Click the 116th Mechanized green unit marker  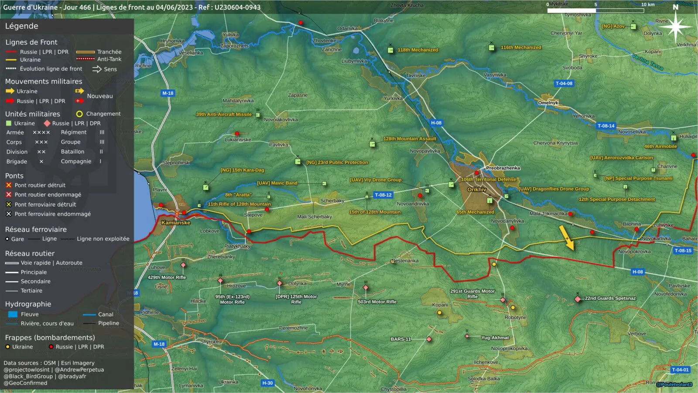(x=492, y=48)
